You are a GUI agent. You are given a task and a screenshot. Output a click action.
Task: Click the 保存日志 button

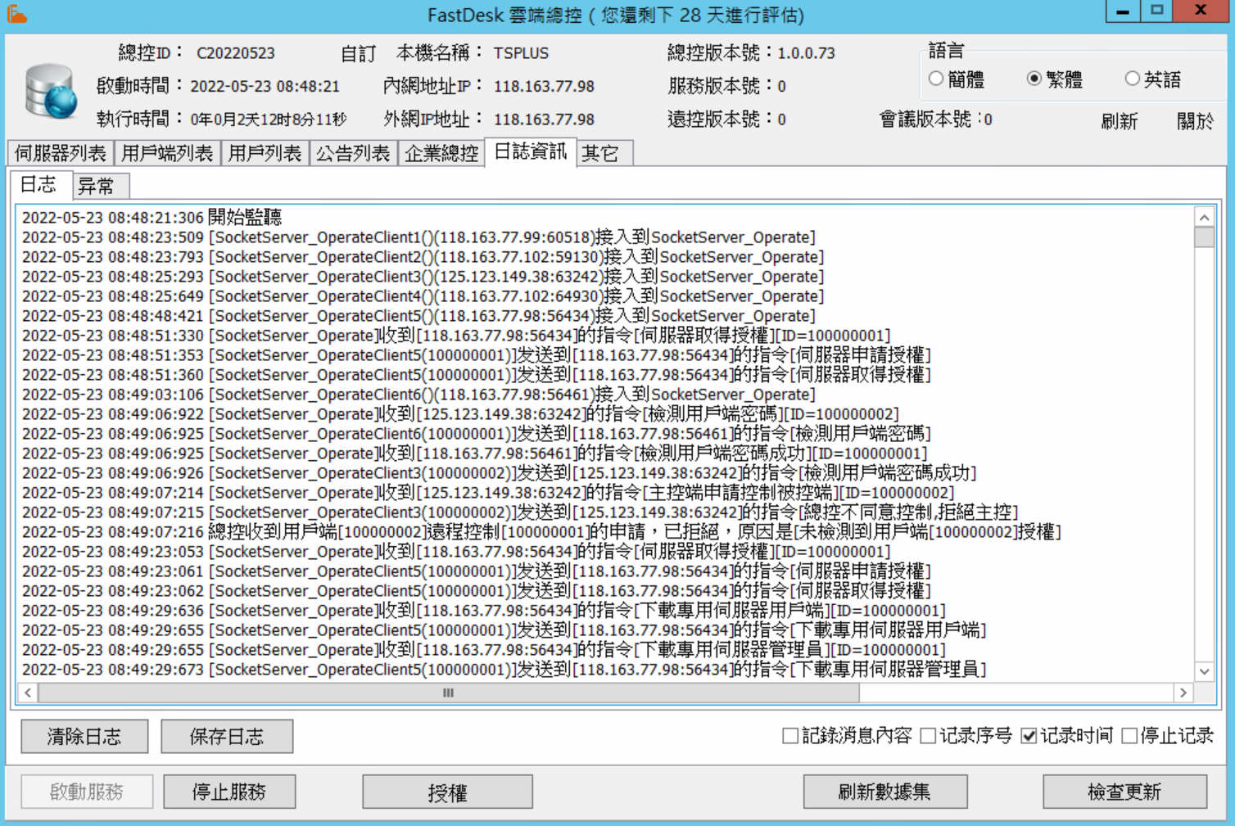click(227, 737)
